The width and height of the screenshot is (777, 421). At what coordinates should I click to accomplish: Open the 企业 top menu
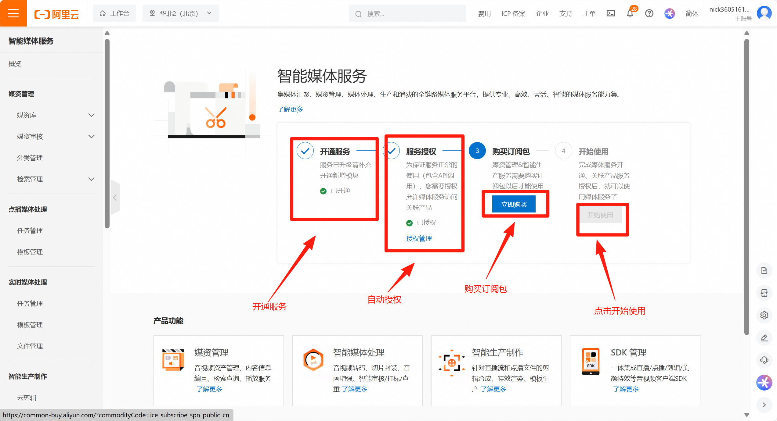[x=542, y=13]
